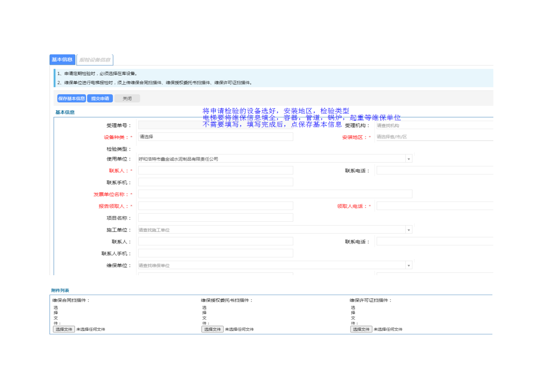Click the 基本信息 section heading
Viewport: 540px width, 382px height.
tap(65, 112)
